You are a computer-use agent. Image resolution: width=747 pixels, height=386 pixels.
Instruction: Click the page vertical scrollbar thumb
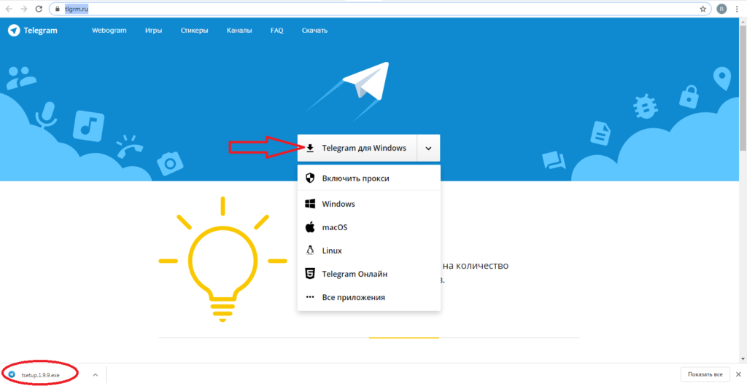(743, 87)
